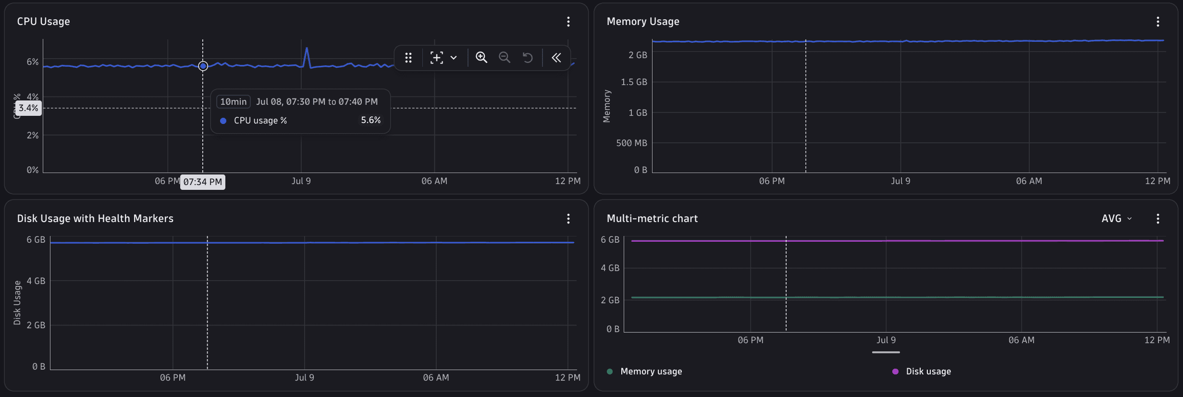The height and width of the screenshot is (397, 1183).
Task: Open Disk Usage with Health Markers options menu
Action: tap(568, 219)
